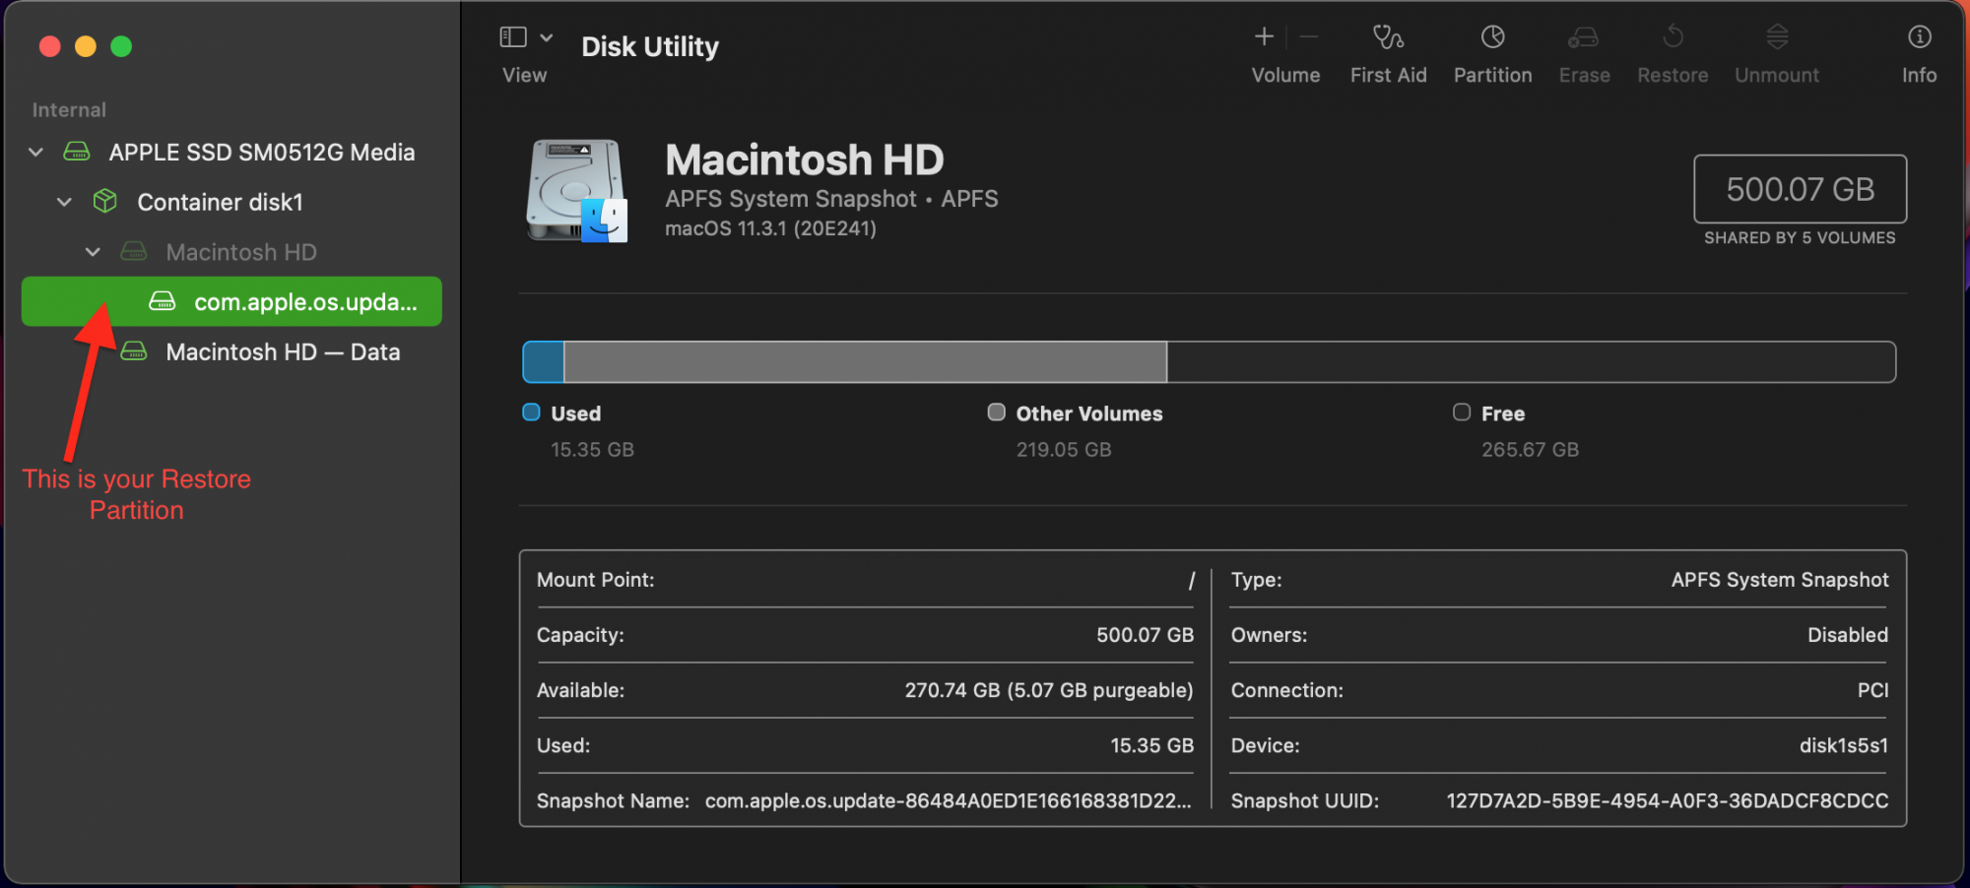The image size is (1970, 888).
Task: Open the View options dropdown chevron
Action: tap(547, 37)
